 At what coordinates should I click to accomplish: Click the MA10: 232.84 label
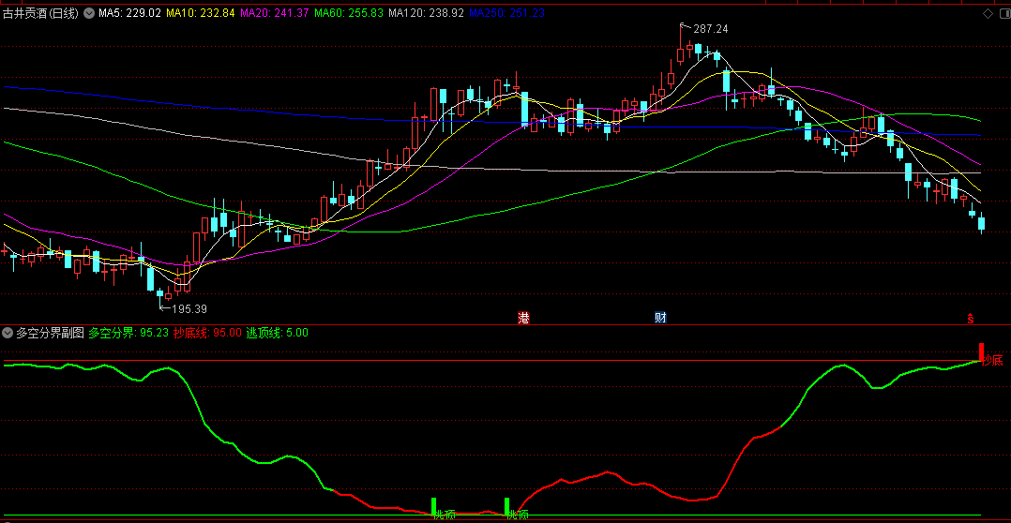point(200,13)
